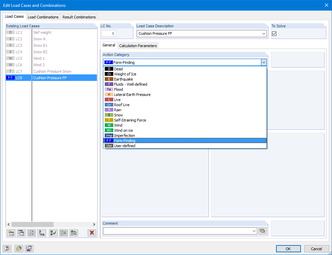This screenshot has width=332, height=255.
Task: Click the Cancel button
Action: (x=316, y=249)
